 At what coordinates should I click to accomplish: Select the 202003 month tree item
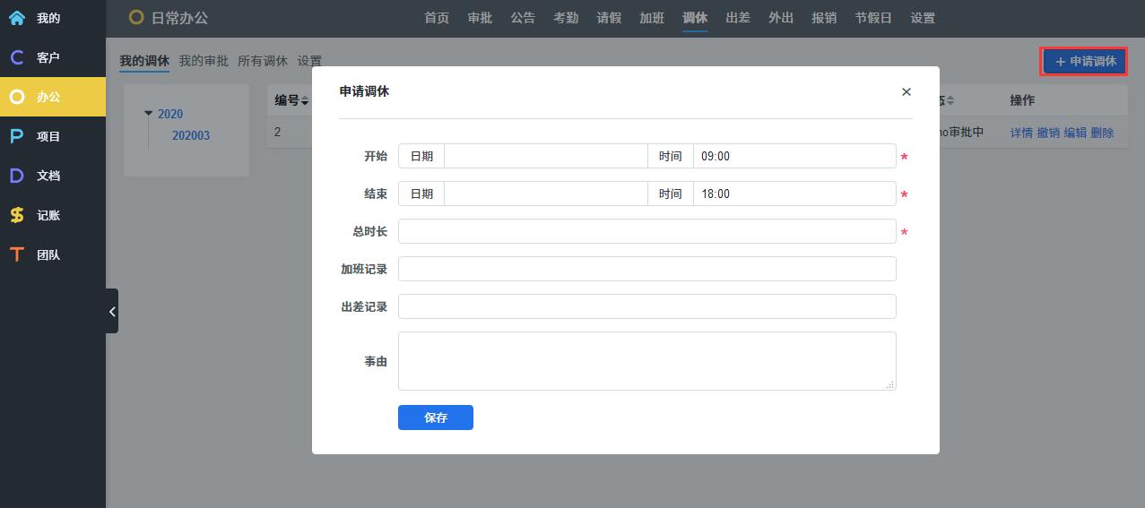(x=191, y=135)
